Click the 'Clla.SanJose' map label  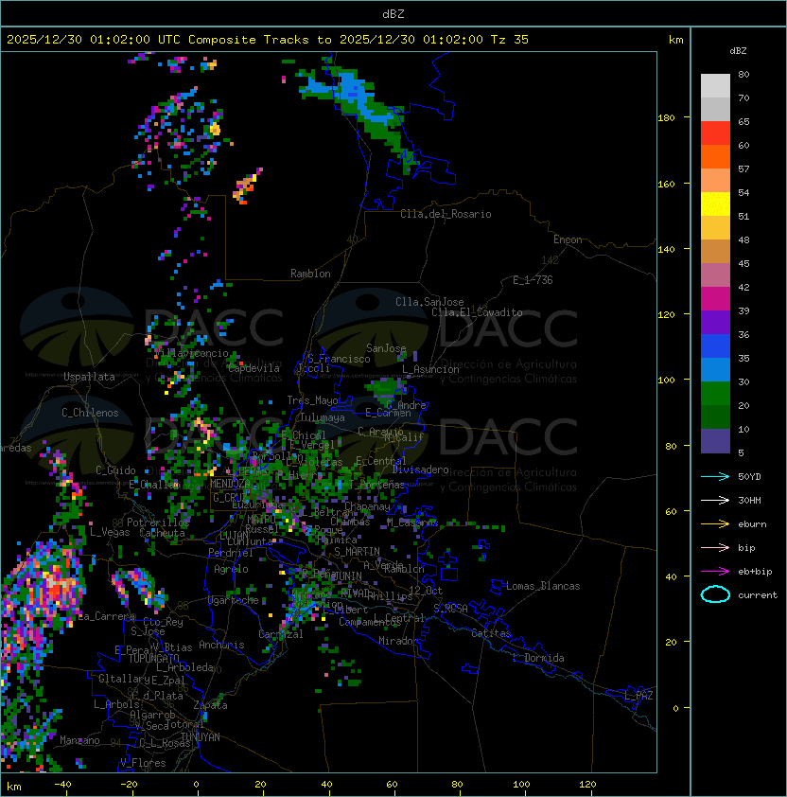click(429, 302)
